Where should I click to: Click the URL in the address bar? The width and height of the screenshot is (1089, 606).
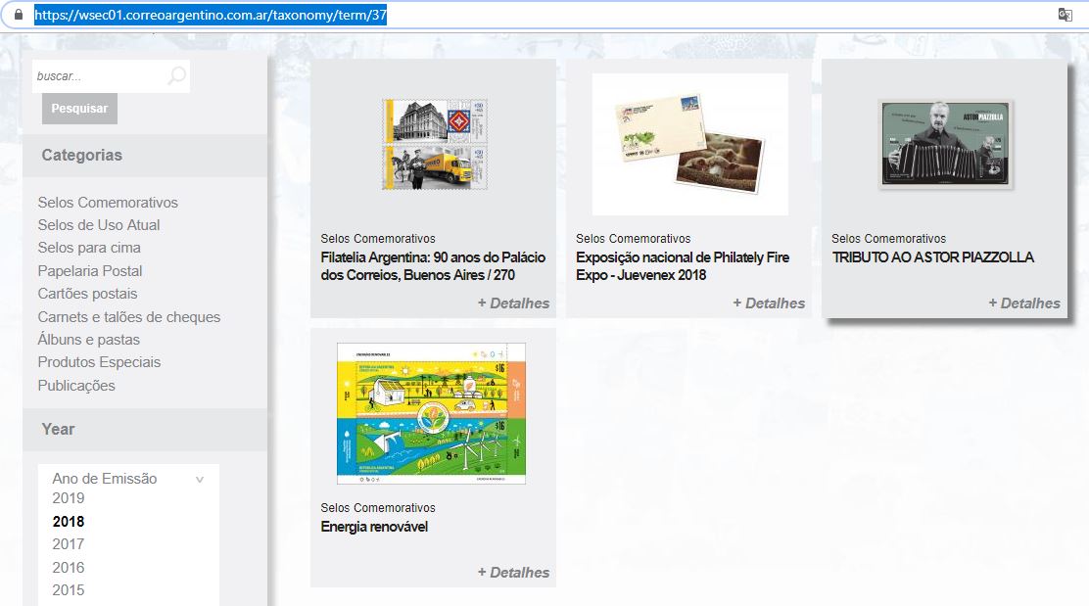click(211, 15)
